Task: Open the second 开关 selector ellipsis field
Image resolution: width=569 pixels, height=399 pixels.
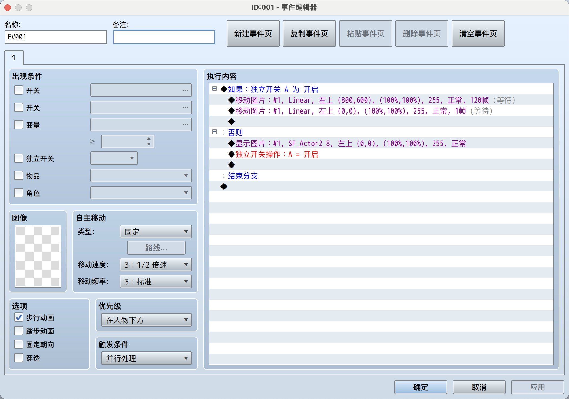Action: pos(141,107)
